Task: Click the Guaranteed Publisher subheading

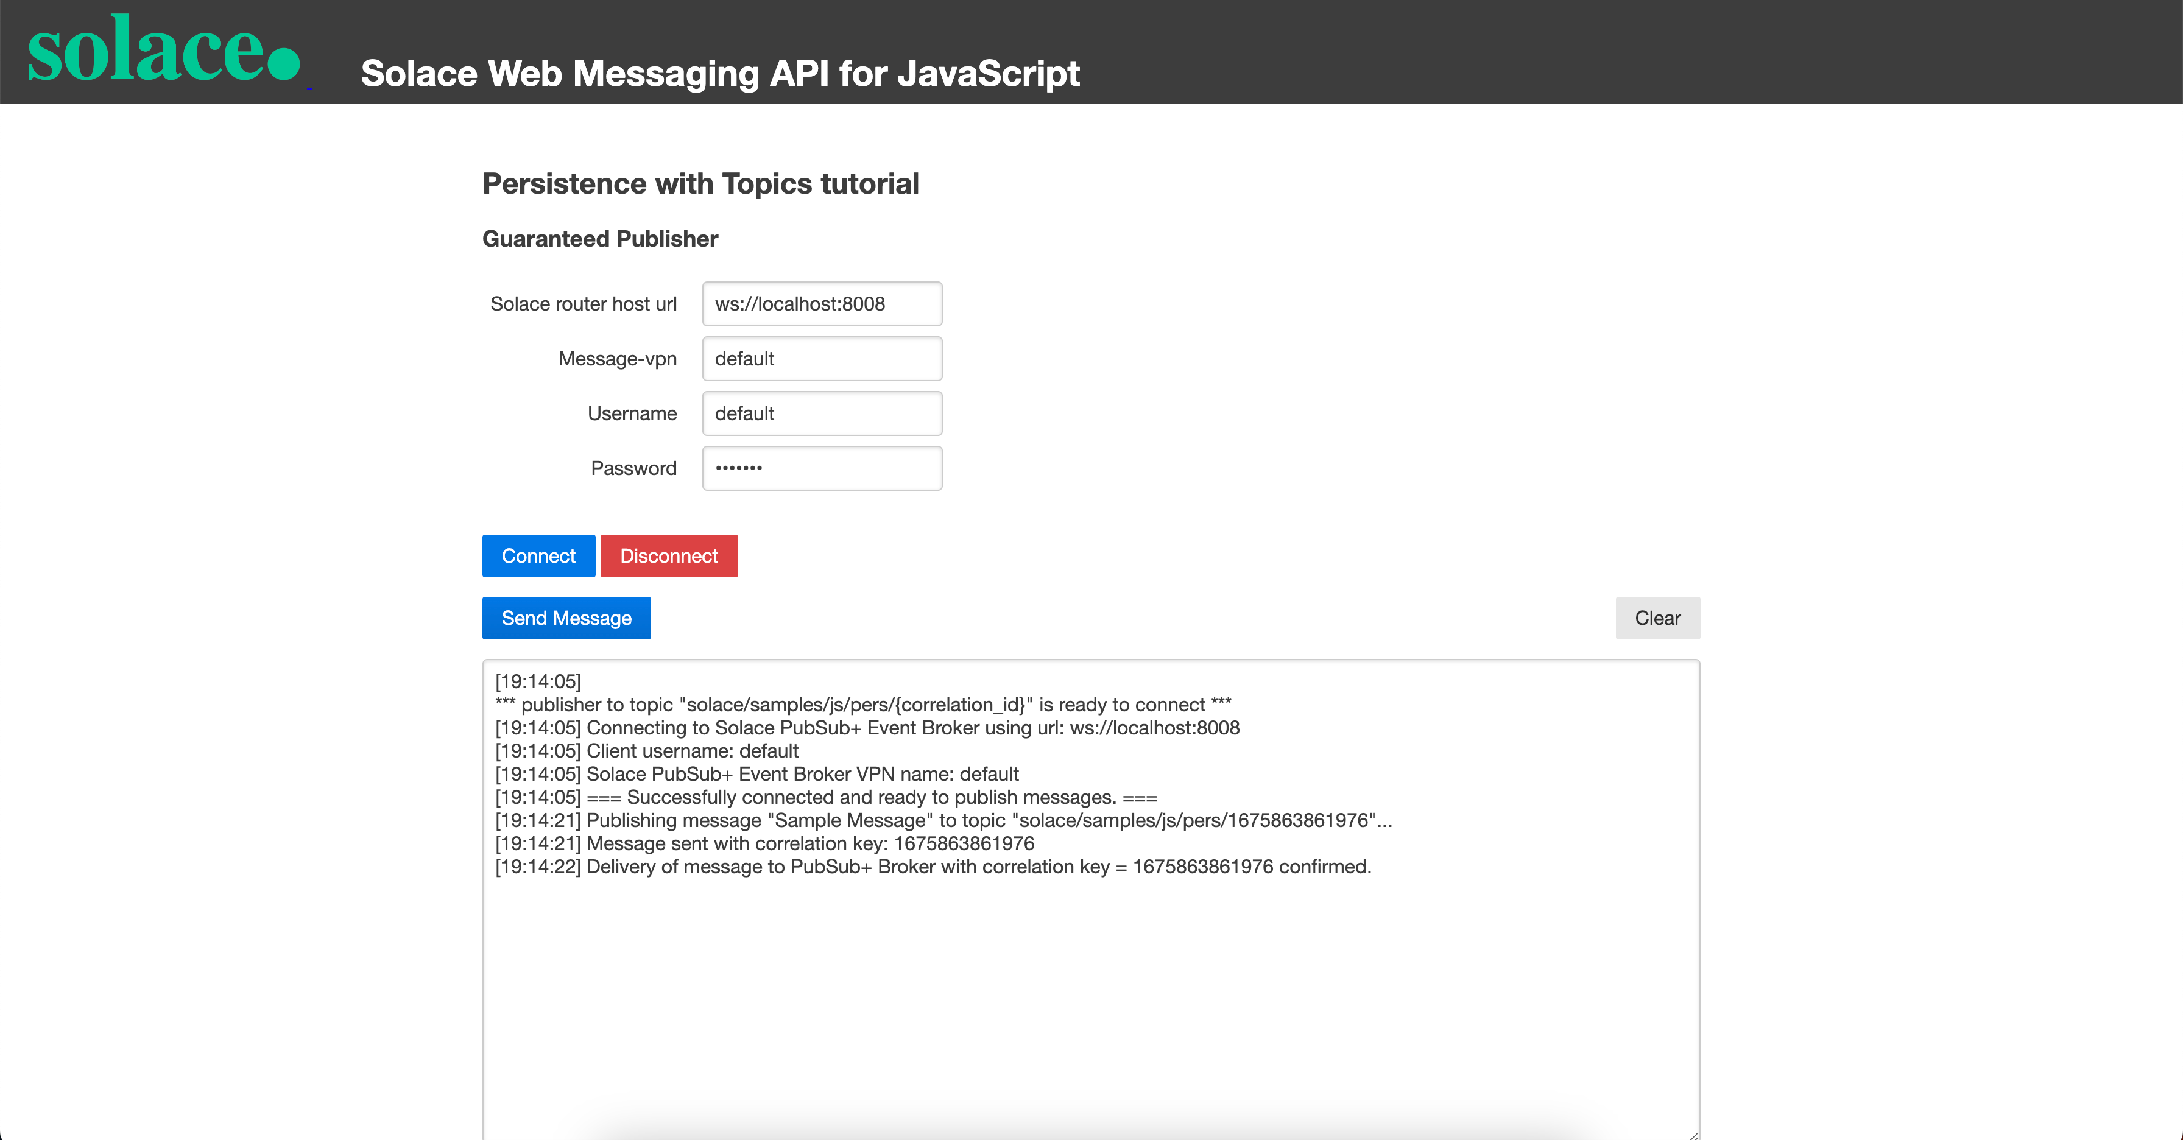Action: pyautogui.click(x=600, y=239)
